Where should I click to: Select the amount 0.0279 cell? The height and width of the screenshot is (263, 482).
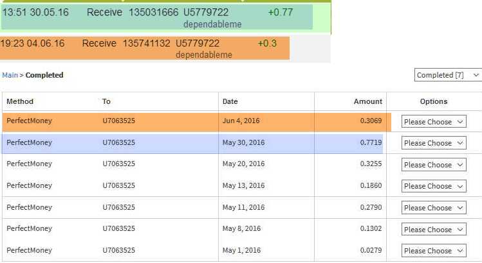371,250
